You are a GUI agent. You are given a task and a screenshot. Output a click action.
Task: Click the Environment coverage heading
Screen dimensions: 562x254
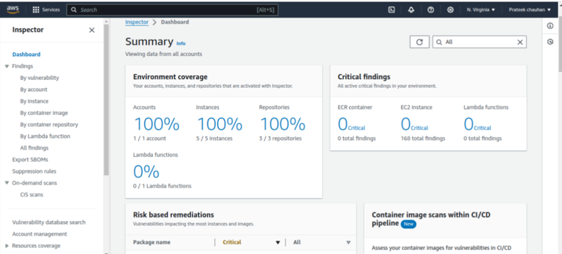(170, 77)
